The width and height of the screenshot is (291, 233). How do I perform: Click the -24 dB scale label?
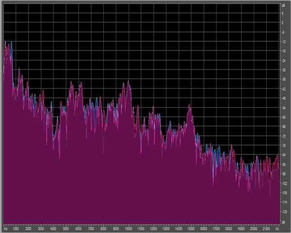click(283, 61)
